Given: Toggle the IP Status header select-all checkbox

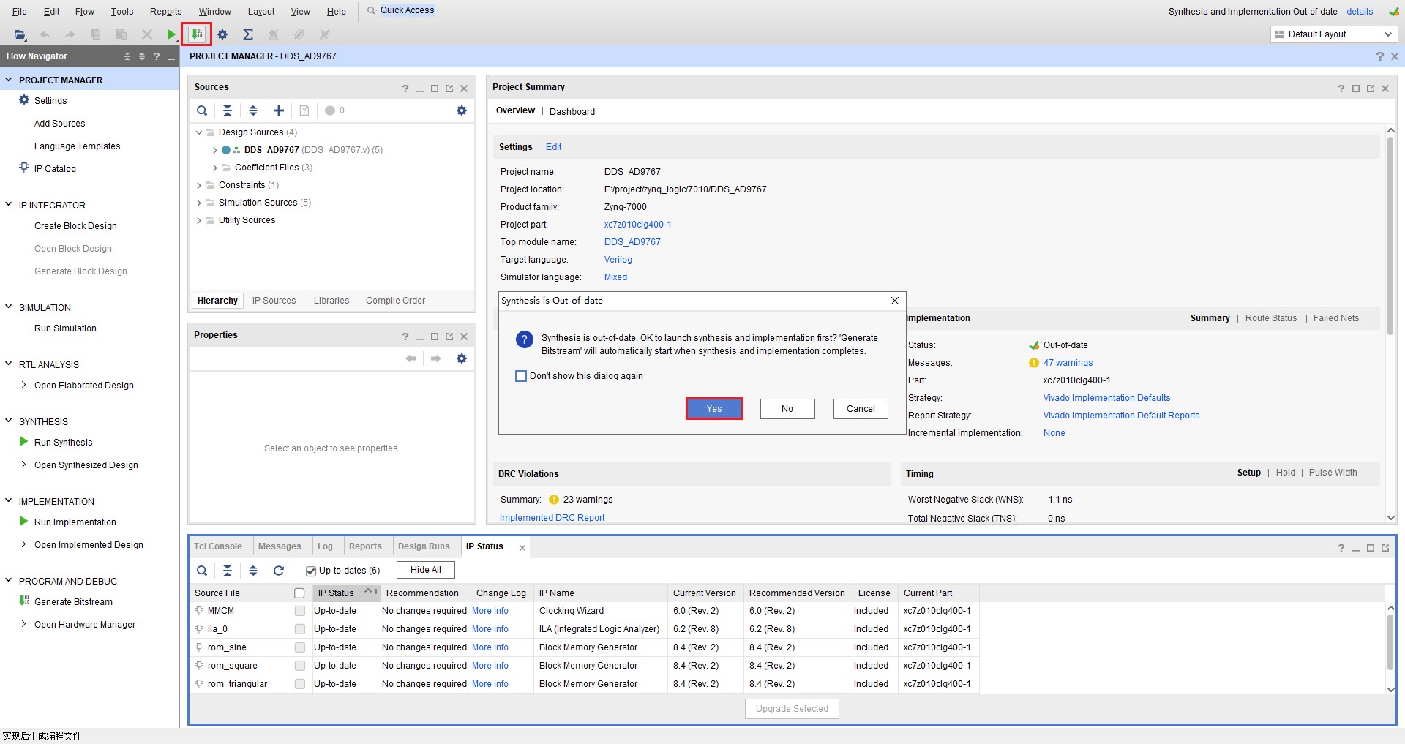Looking at the screenshot, I should tap(299, 593).
